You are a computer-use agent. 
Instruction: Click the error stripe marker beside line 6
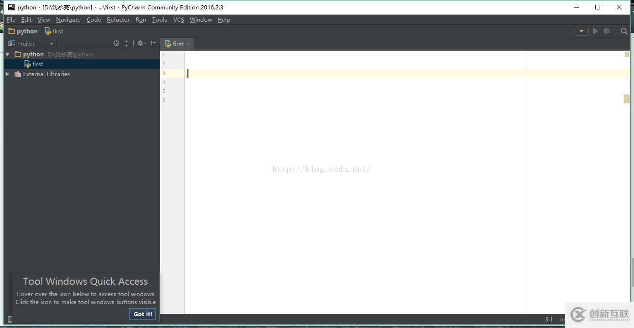[x=627, y=99]
